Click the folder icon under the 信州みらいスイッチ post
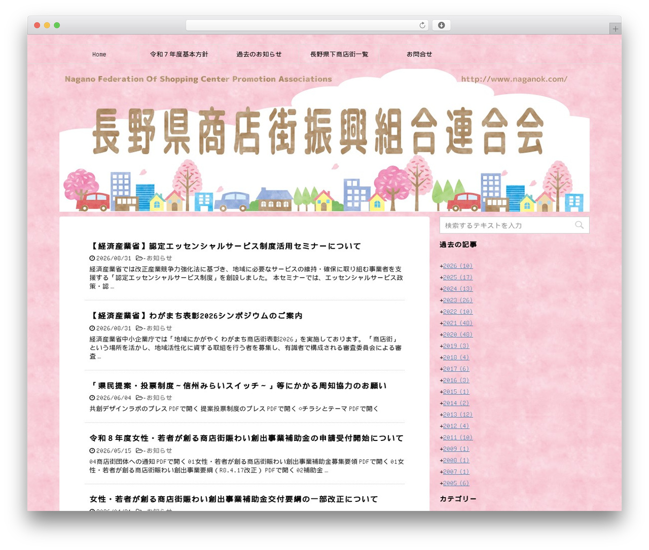649x550 pixels. click(x=139, y=398)
